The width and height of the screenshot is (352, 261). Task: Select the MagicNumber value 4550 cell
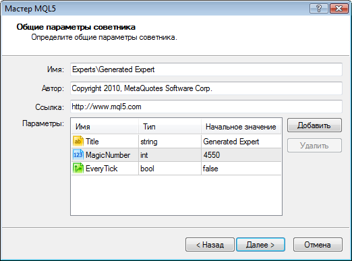241,155
